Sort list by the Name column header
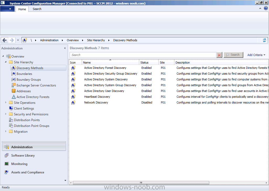269x191 pixels. pyautogui.click(x=110, y=62)
